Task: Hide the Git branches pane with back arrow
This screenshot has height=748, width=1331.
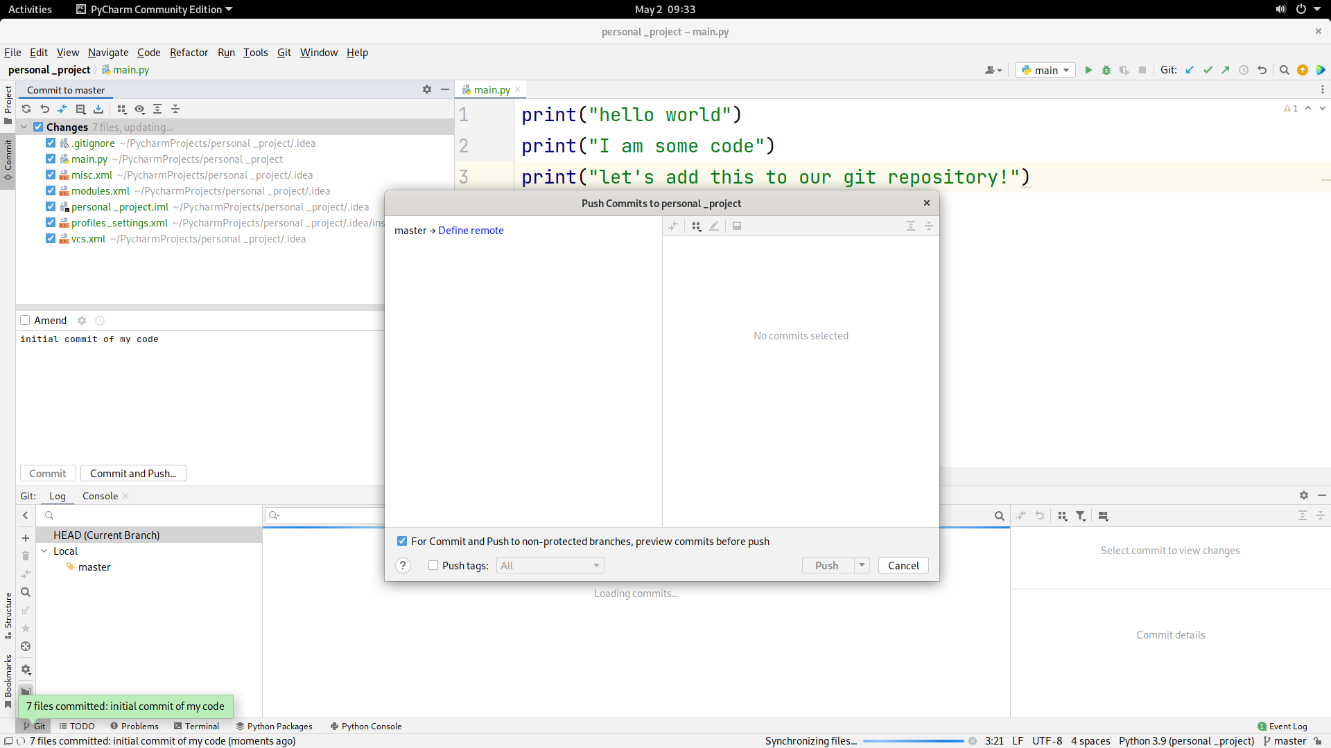Action: (26, 515)
